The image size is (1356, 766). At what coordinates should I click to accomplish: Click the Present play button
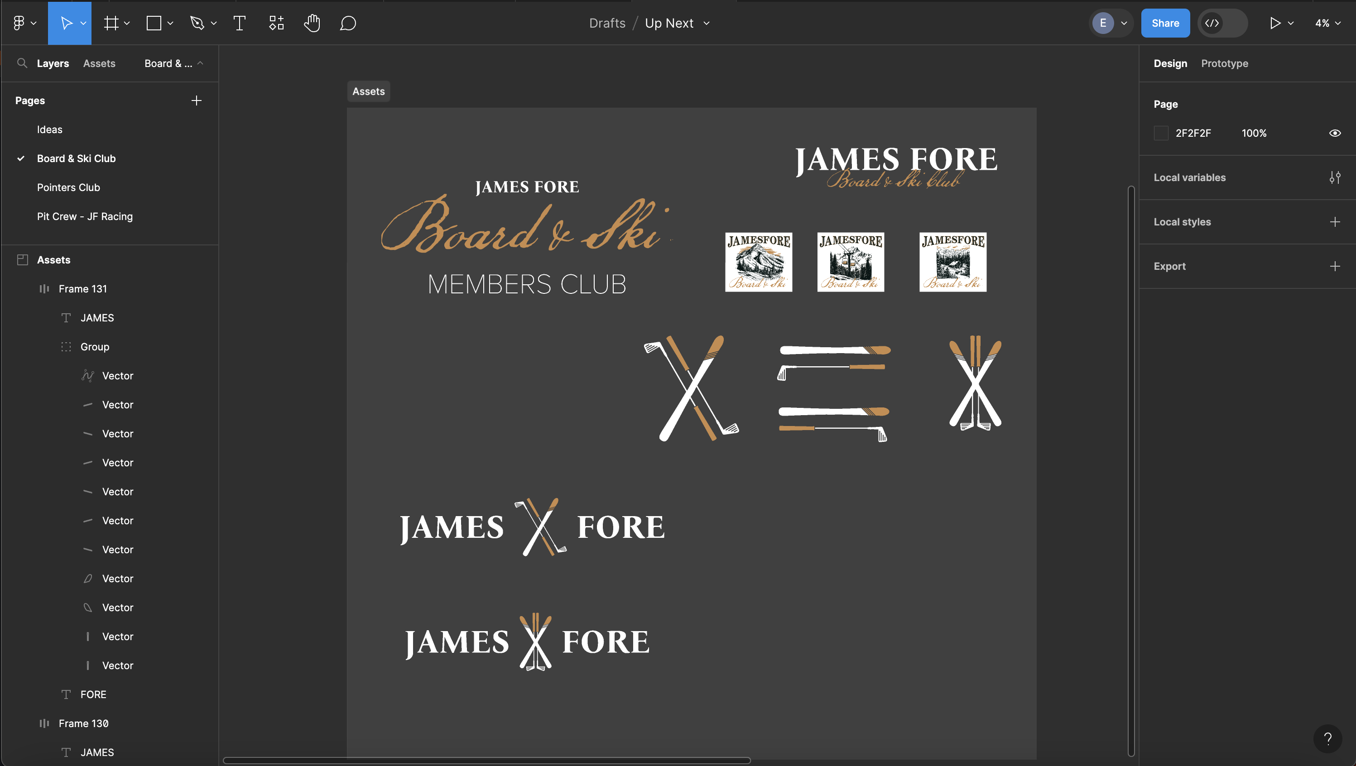pyautogui.click(x=1274, y=23)
